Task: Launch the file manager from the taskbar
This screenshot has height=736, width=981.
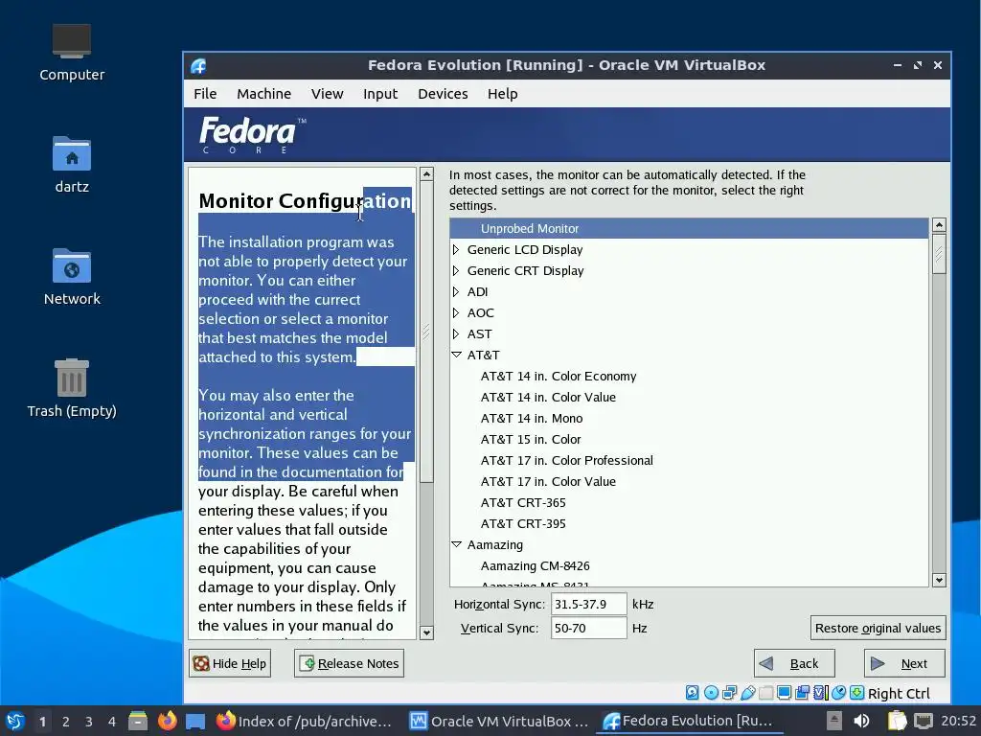Action: pyautogui.click(x=138, y=721)
